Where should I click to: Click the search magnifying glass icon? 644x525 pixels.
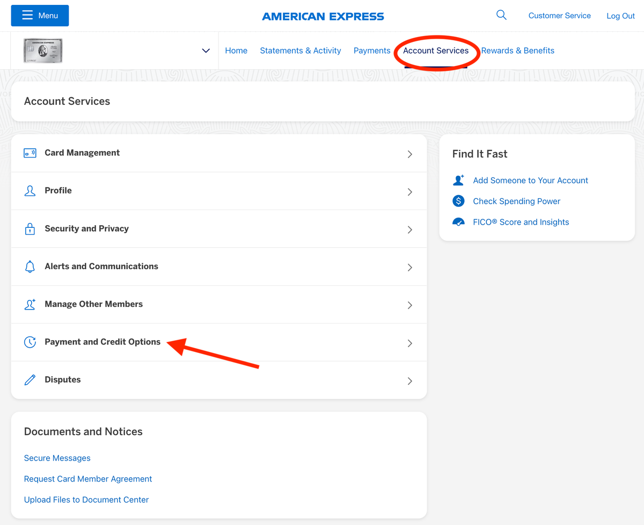[x=501, y=15]
